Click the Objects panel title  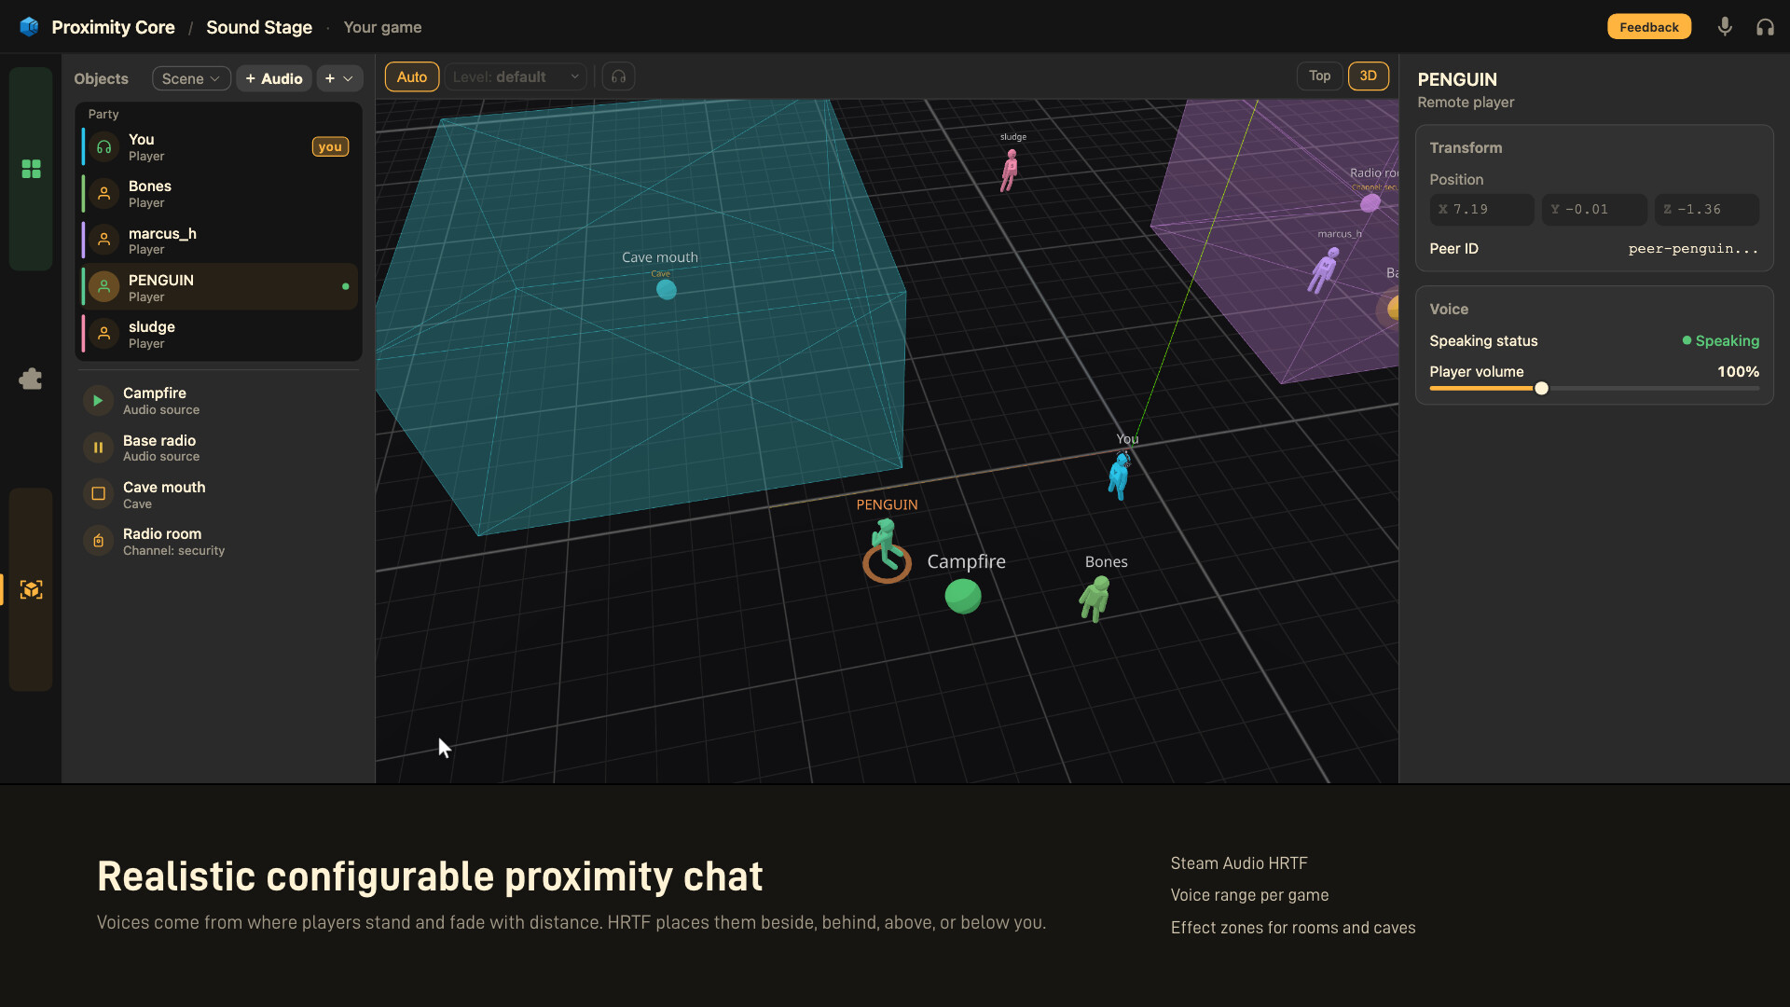[101, 78]
